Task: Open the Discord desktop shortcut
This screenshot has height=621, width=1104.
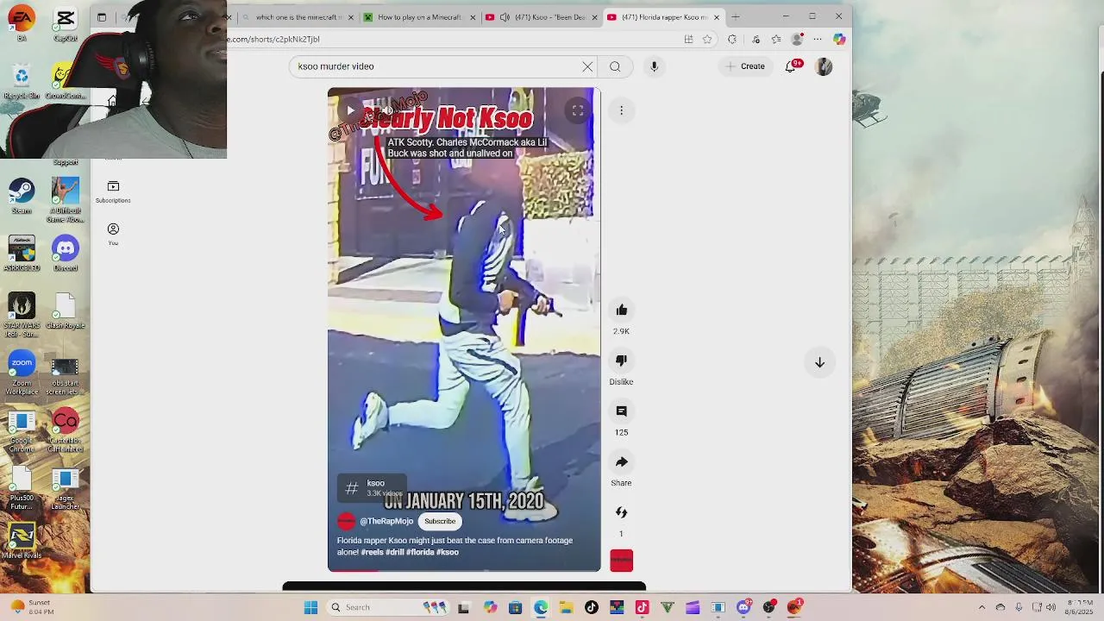Action: point(66,253)
